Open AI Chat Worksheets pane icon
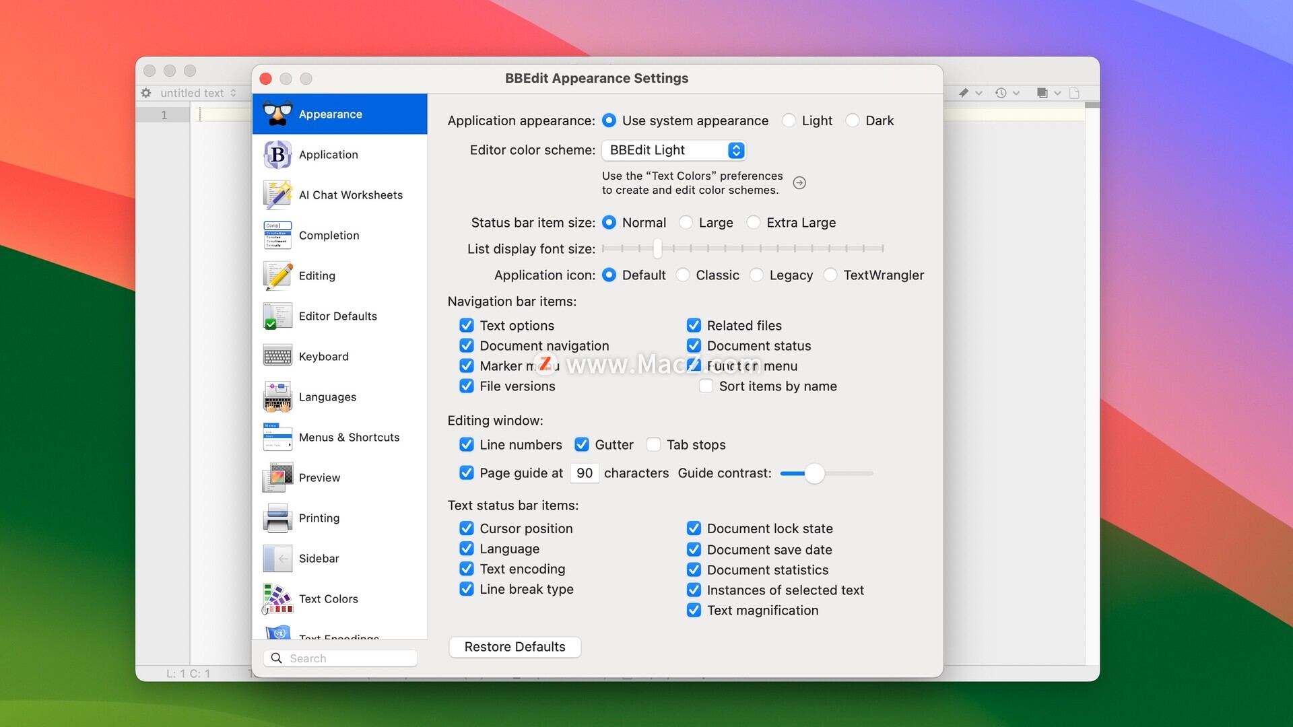The height and width of the screenshot is (727, 1293). pos(277,195)
